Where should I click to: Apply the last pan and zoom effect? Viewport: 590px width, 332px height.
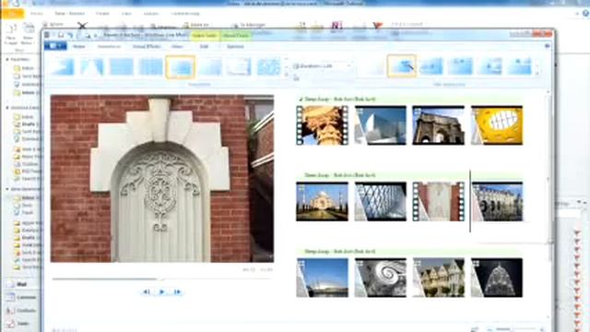point(520,66)
